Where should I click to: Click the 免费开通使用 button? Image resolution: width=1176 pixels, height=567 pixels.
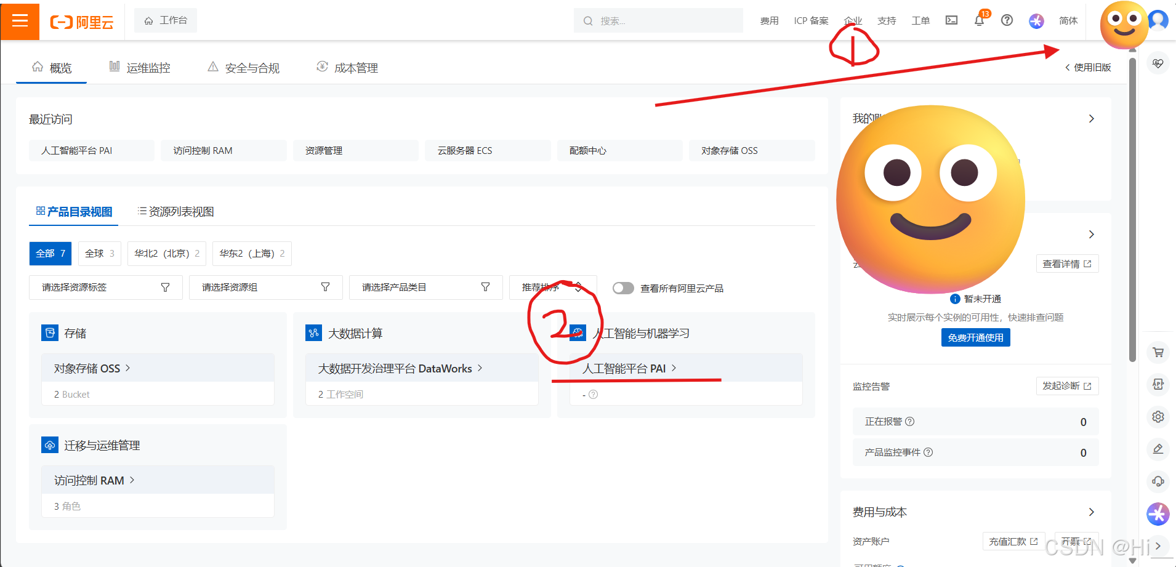975,337
